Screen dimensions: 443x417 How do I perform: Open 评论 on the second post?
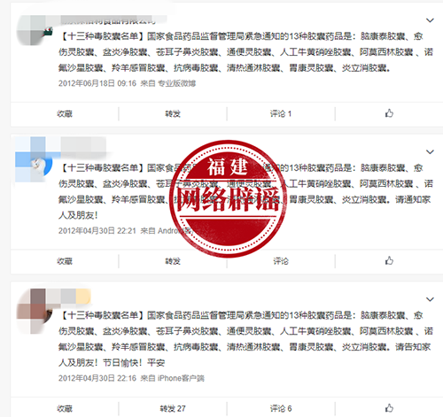[x=281, y=261]
